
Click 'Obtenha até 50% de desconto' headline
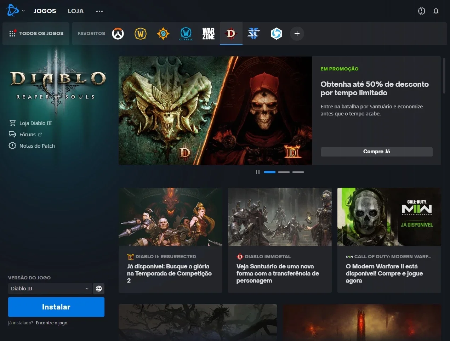pos(375,89)
